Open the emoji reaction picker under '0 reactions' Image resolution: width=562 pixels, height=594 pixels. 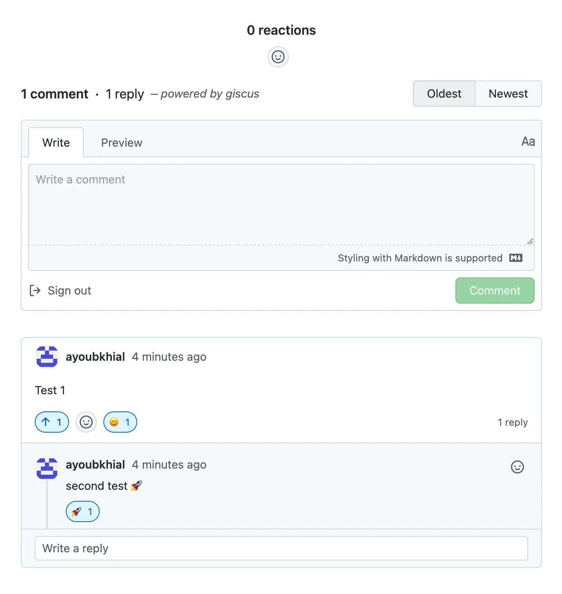tap(278, 57)
